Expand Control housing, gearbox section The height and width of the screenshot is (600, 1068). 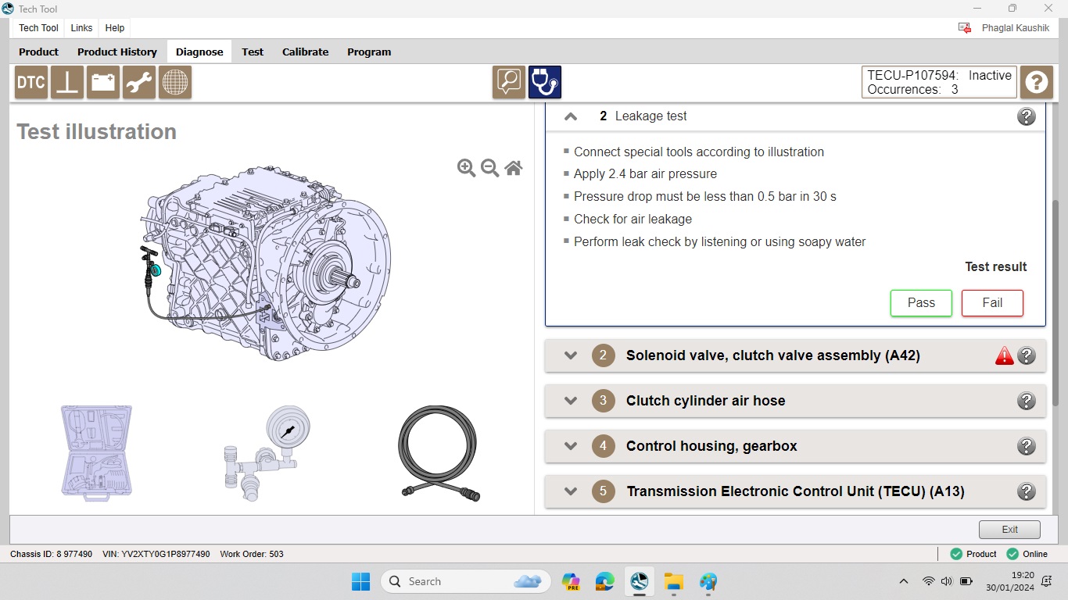click(x=571, y=446)
